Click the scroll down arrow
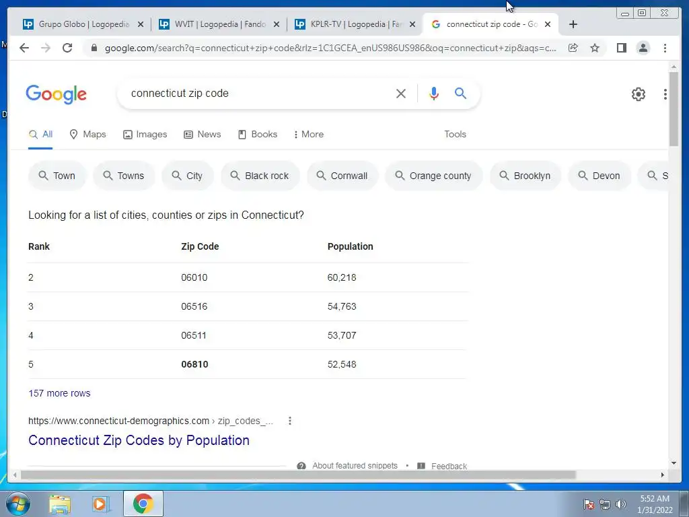Viewport: 689px width, 517px height. click(674, 462)
